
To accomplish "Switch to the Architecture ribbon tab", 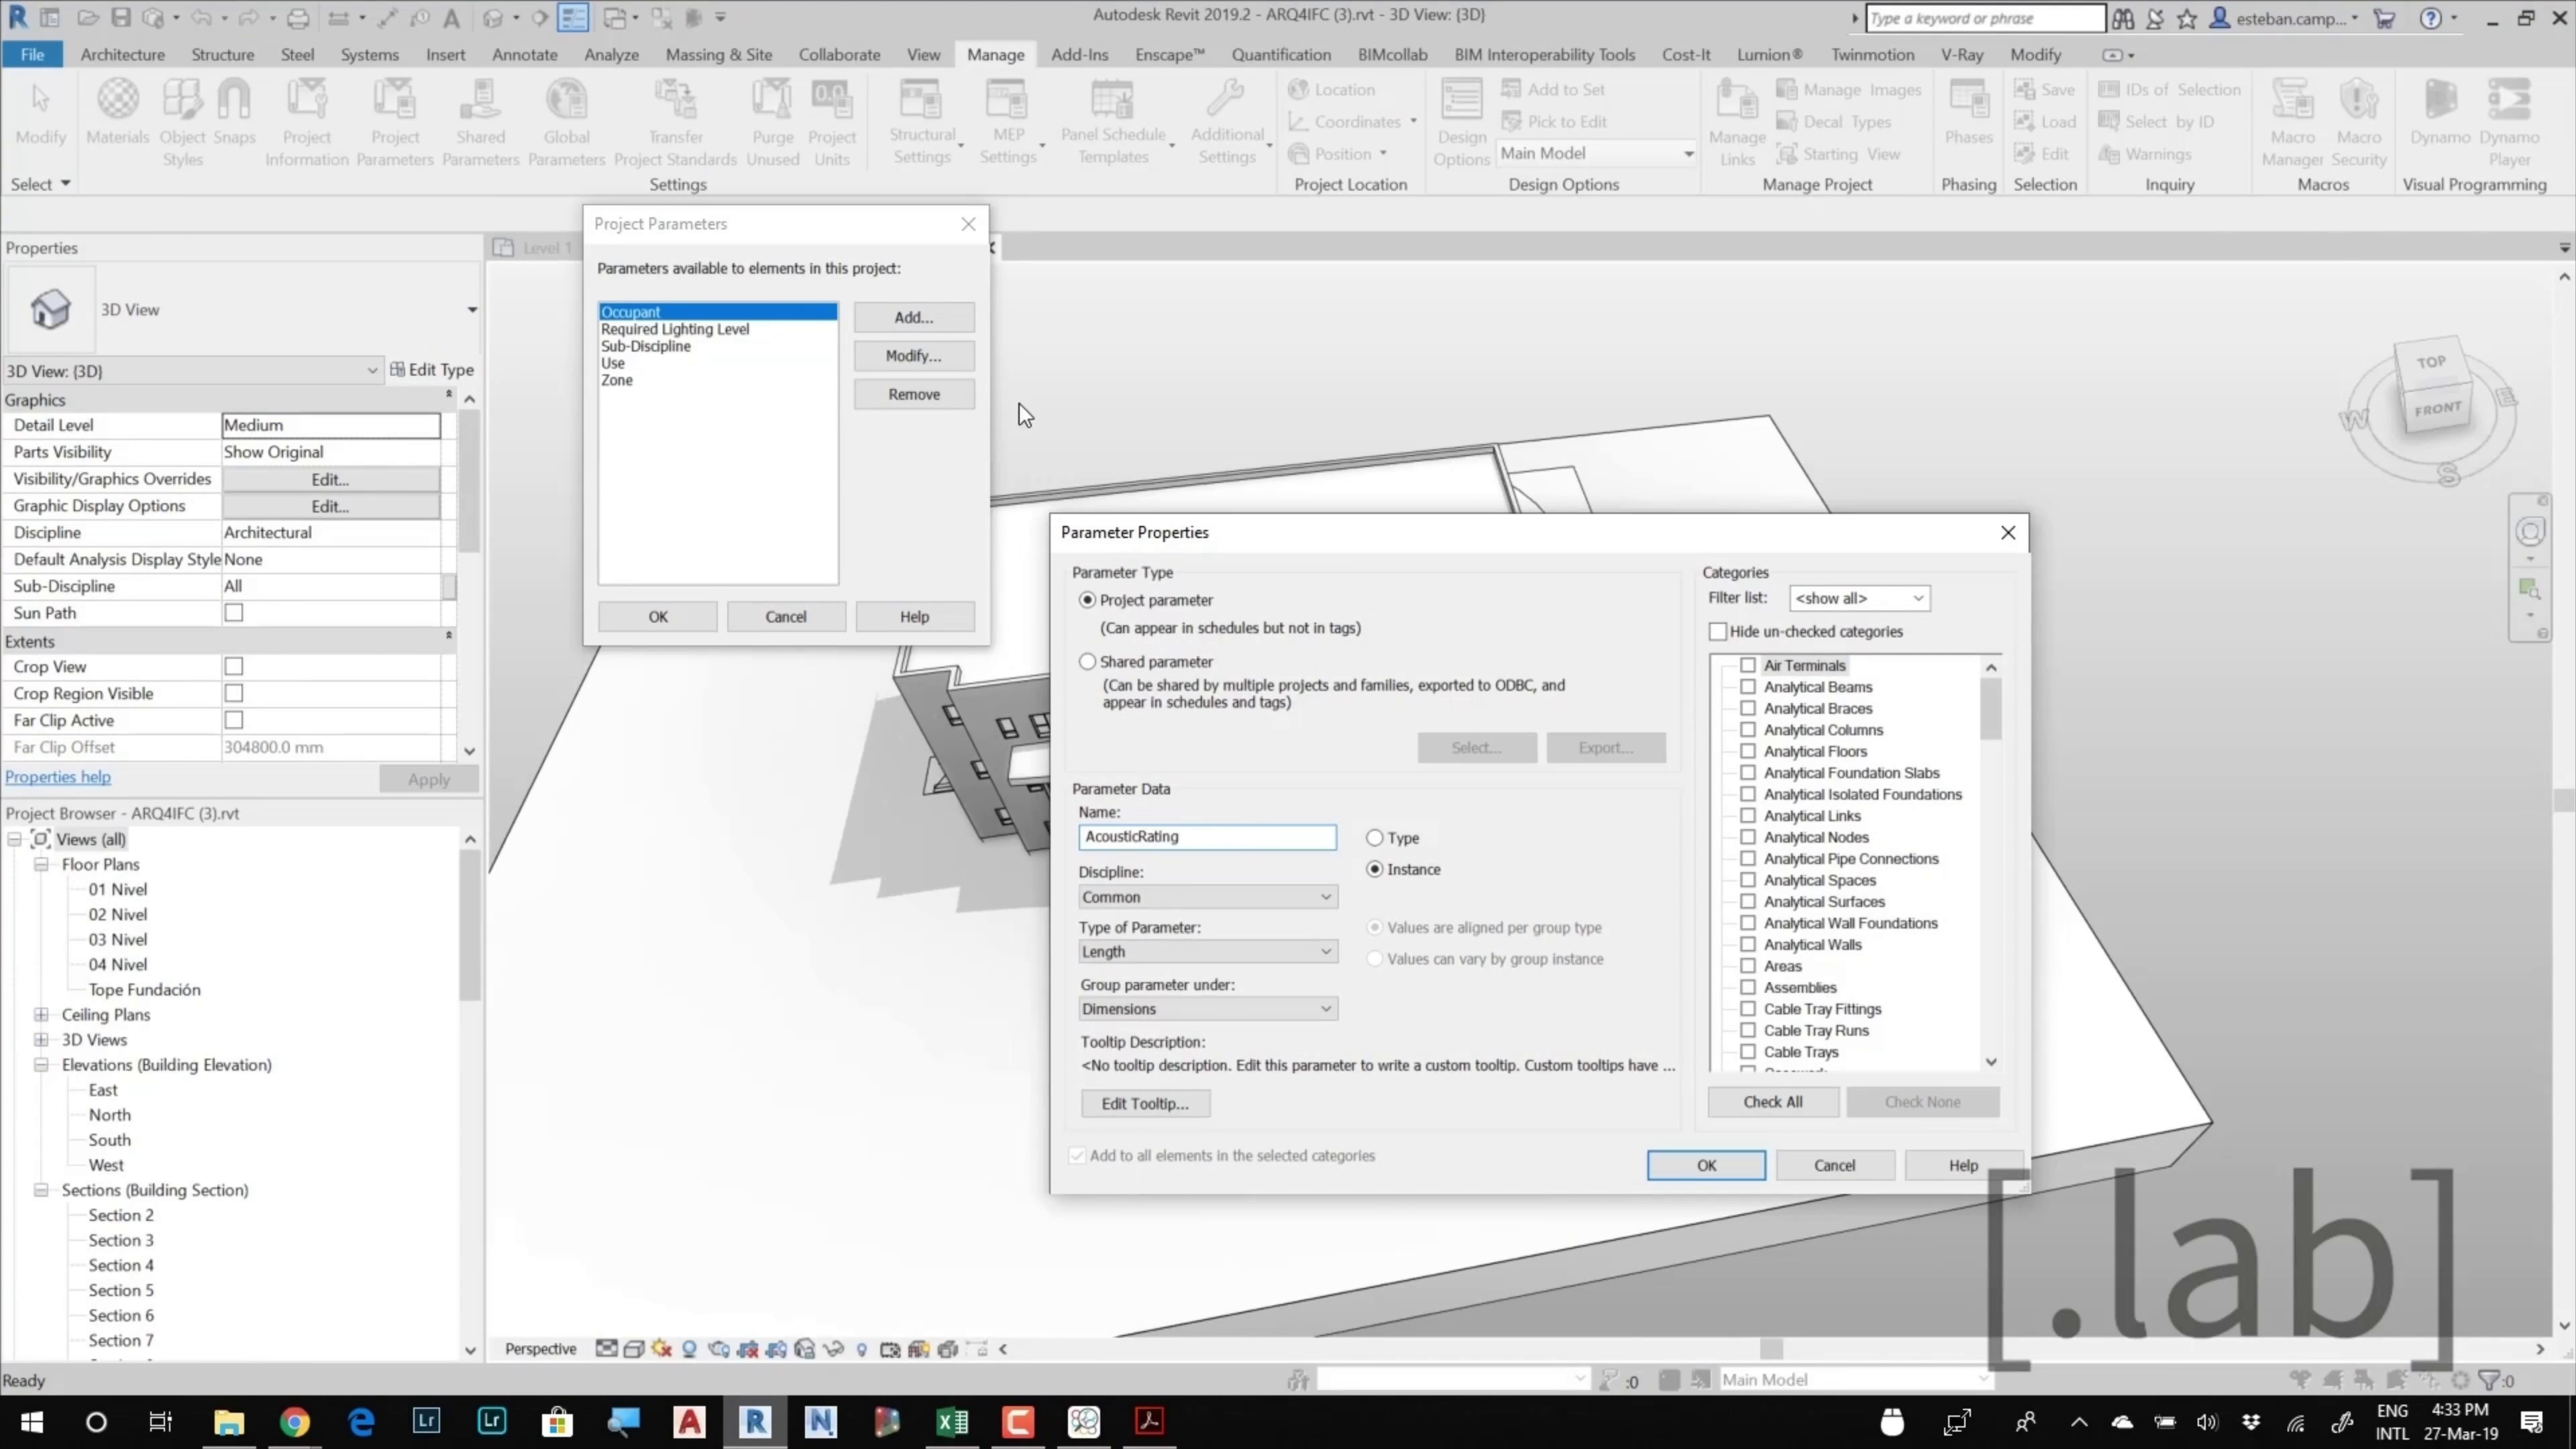I will [x=122, y=55].
